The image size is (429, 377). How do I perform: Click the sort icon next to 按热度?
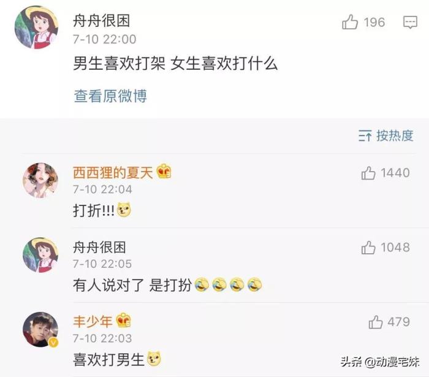[365, 135]
